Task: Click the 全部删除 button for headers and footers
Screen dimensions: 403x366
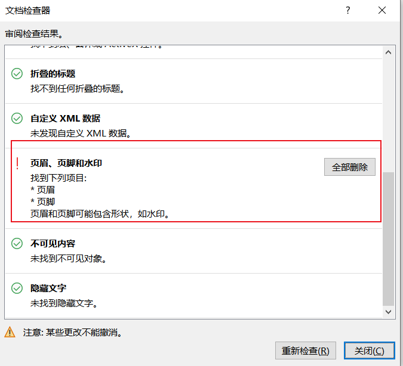Action: (349, 167)
